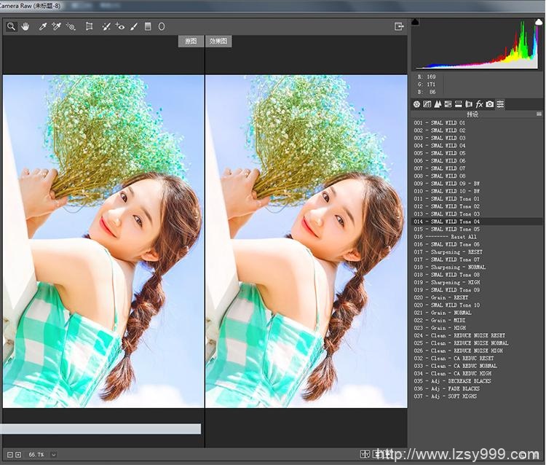
Task: Click the 效果图 label button
Action: point(218,42)
